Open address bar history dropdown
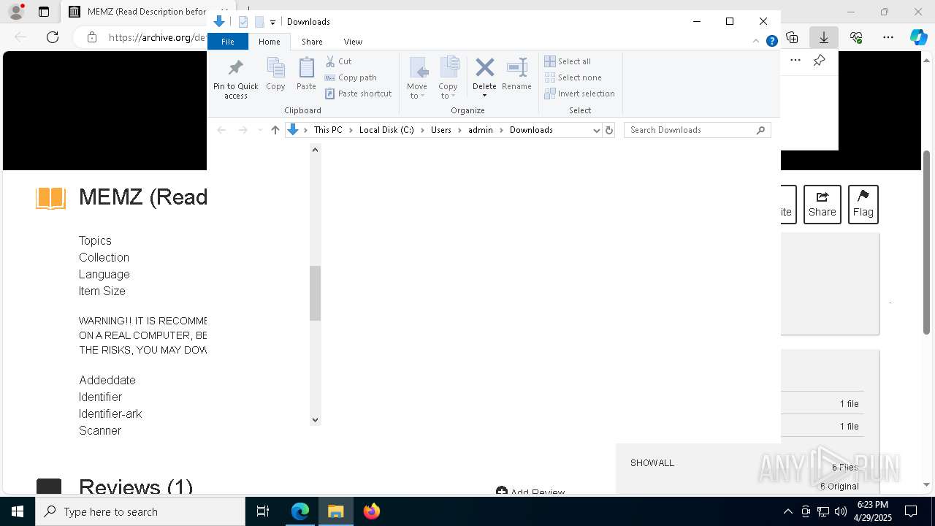935x526 pixels. coord(596,130)
